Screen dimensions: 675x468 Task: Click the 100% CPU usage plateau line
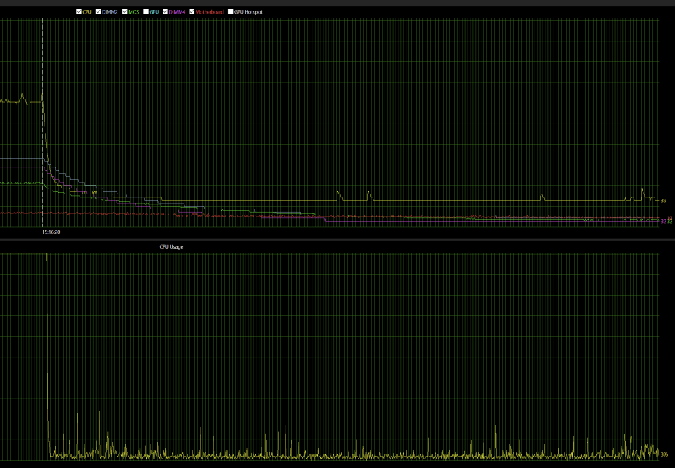(24, 253)
